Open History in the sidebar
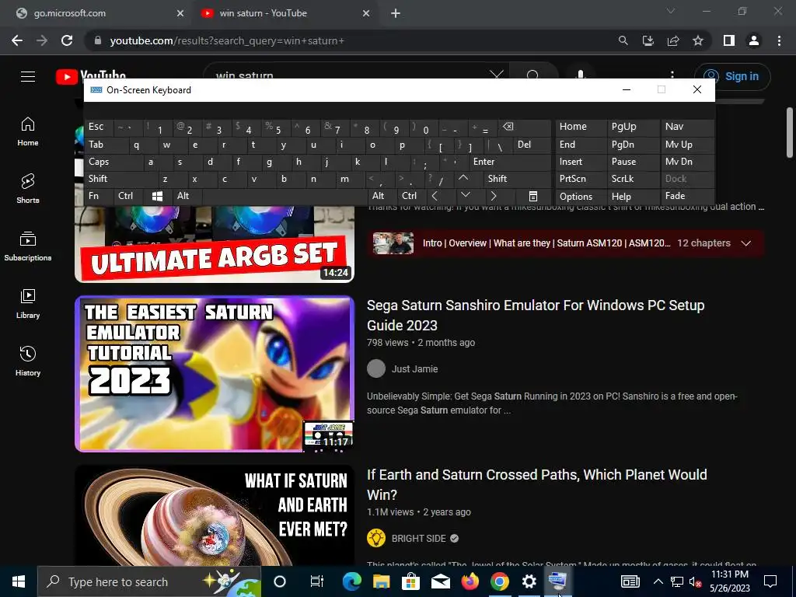796x597 pixels. pos(28,361)
